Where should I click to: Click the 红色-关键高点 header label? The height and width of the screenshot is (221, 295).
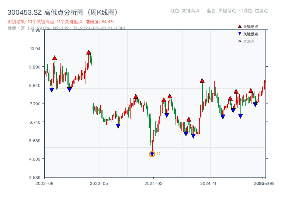click(x=185, y=11)
